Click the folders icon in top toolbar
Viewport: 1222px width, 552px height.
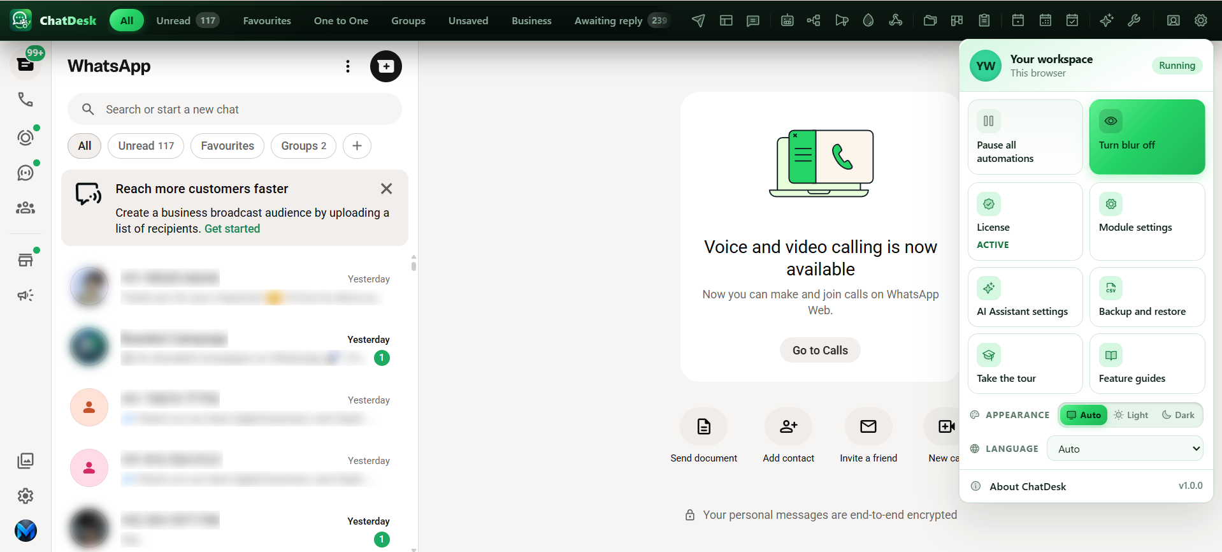pyautogui.click(x=930, y=20)
